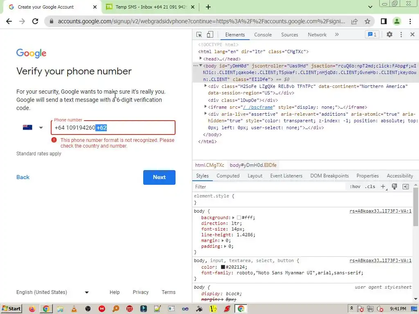Viewport: 419px width, 314px height.
Task: Expand the padding shorthand property
Action: [x=225, y=246]
